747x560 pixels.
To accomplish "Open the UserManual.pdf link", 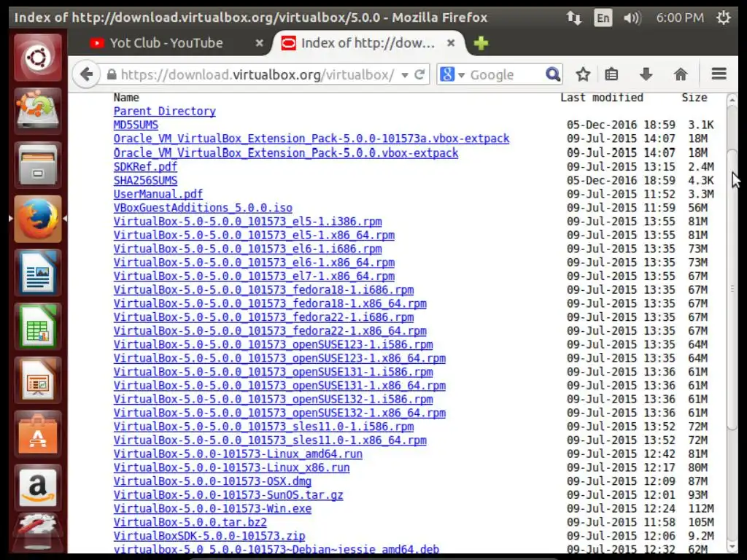I will pyautogui.click(x=158, y=194).
